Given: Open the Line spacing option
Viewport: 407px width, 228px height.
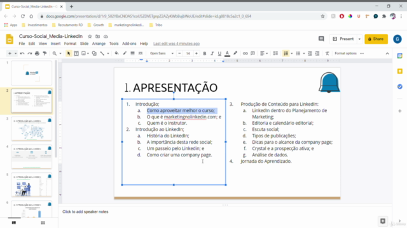Looking at the screenshot, I should pyautogui.click(x=275, y=53).
